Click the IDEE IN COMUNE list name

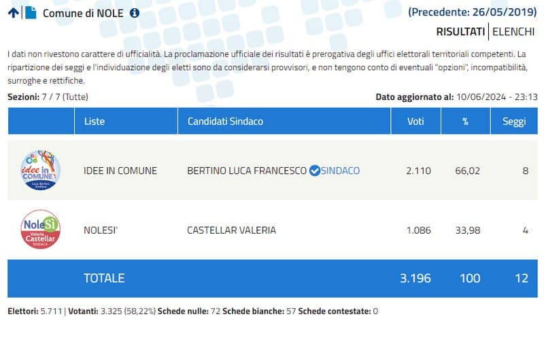(120, 170)
